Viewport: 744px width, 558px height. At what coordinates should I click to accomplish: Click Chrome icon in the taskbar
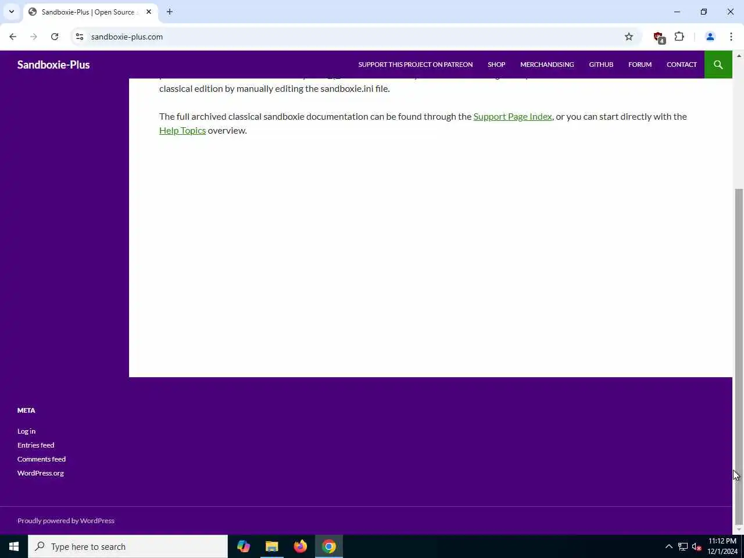(x=329, y=546)
